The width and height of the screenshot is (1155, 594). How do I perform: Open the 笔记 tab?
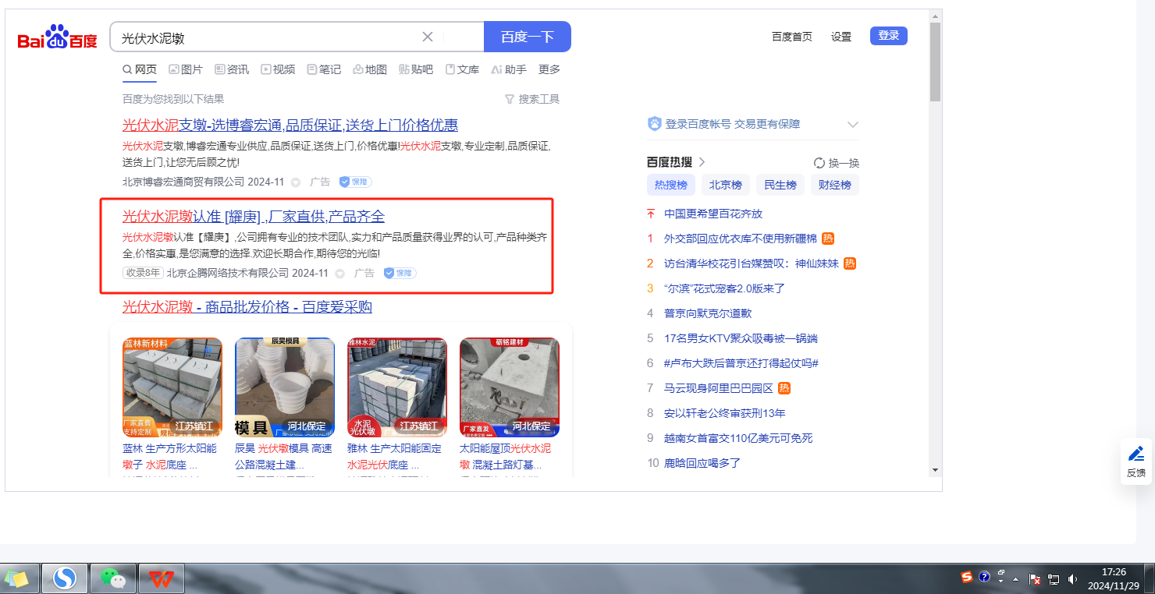[324, 69]
